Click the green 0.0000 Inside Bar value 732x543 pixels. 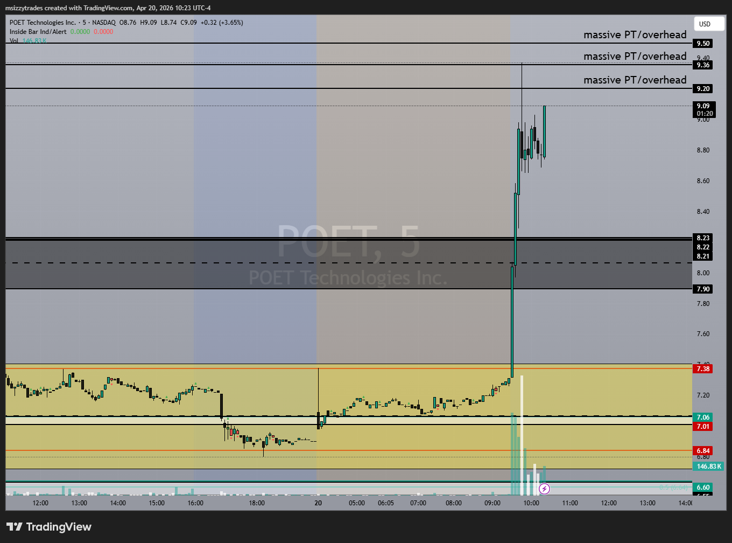pos(80,32)
